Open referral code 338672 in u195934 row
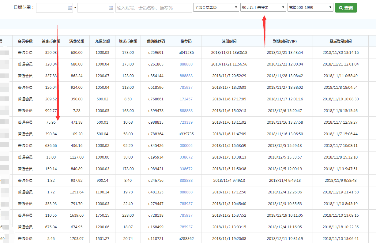376x243 pixels. pos(186,157)
